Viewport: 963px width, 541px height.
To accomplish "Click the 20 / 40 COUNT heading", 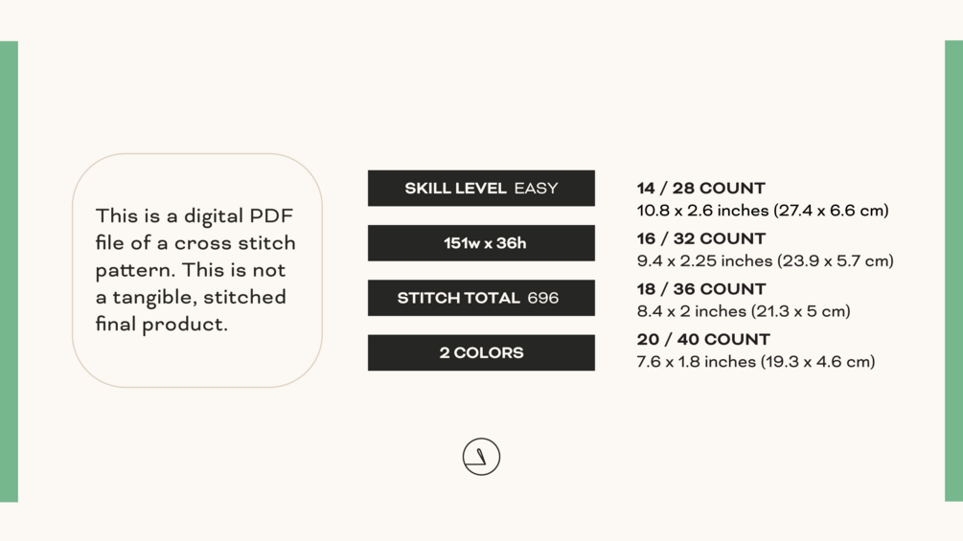I will click(703, 340).
